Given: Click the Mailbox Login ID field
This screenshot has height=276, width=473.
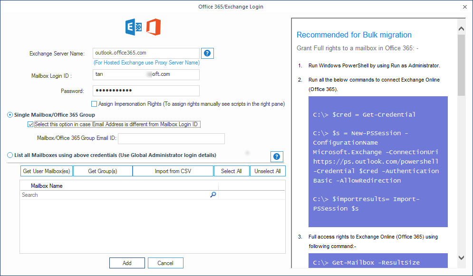Looking at the screenshot, I should (x=146, y=74).
